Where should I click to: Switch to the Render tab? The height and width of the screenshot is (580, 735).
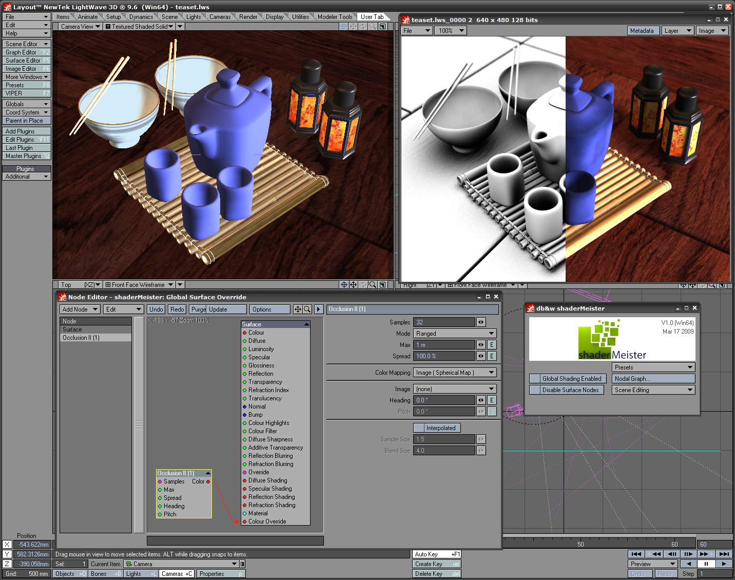248,17
